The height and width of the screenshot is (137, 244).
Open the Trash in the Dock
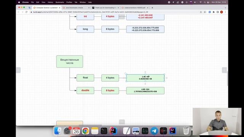click(x=186, y=131)
